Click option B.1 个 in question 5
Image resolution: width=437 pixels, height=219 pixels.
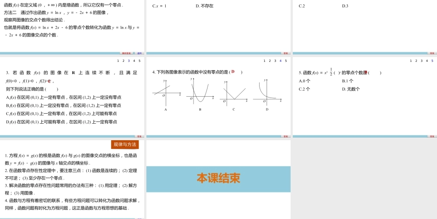347,81
